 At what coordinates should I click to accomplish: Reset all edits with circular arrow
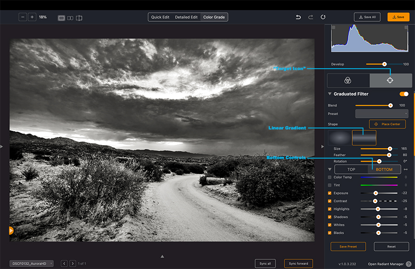[323, 17]
